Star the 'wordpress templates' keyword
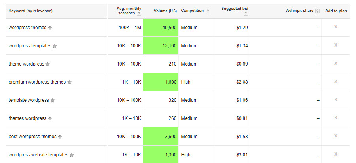Viewport: 356px width, 163px height. click(x=55, y=46)
